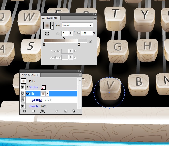Click Add New Fill icon in Appearance
This screenshot has width=169, height=146.
point(33,111)
